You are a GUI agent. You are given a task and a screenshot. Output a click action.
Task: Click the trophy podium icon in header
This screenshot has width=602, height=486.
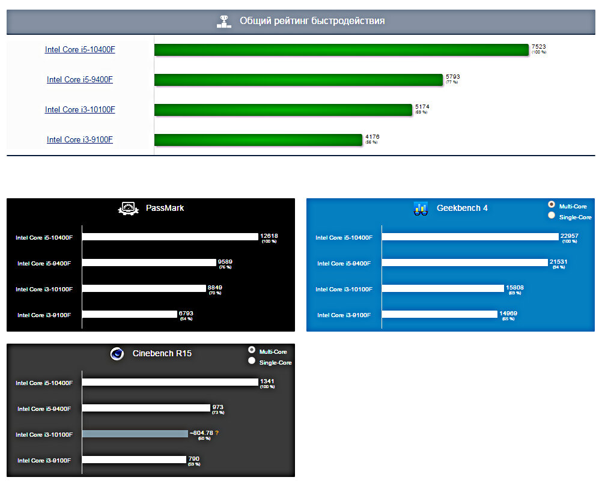tap(224, 22)
